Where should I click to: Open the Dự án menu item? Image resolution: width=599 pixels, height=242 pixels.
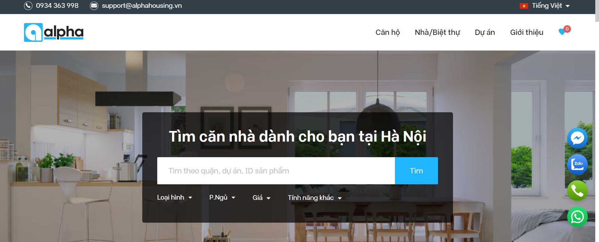pyautogui.click(x=485, y=32)
